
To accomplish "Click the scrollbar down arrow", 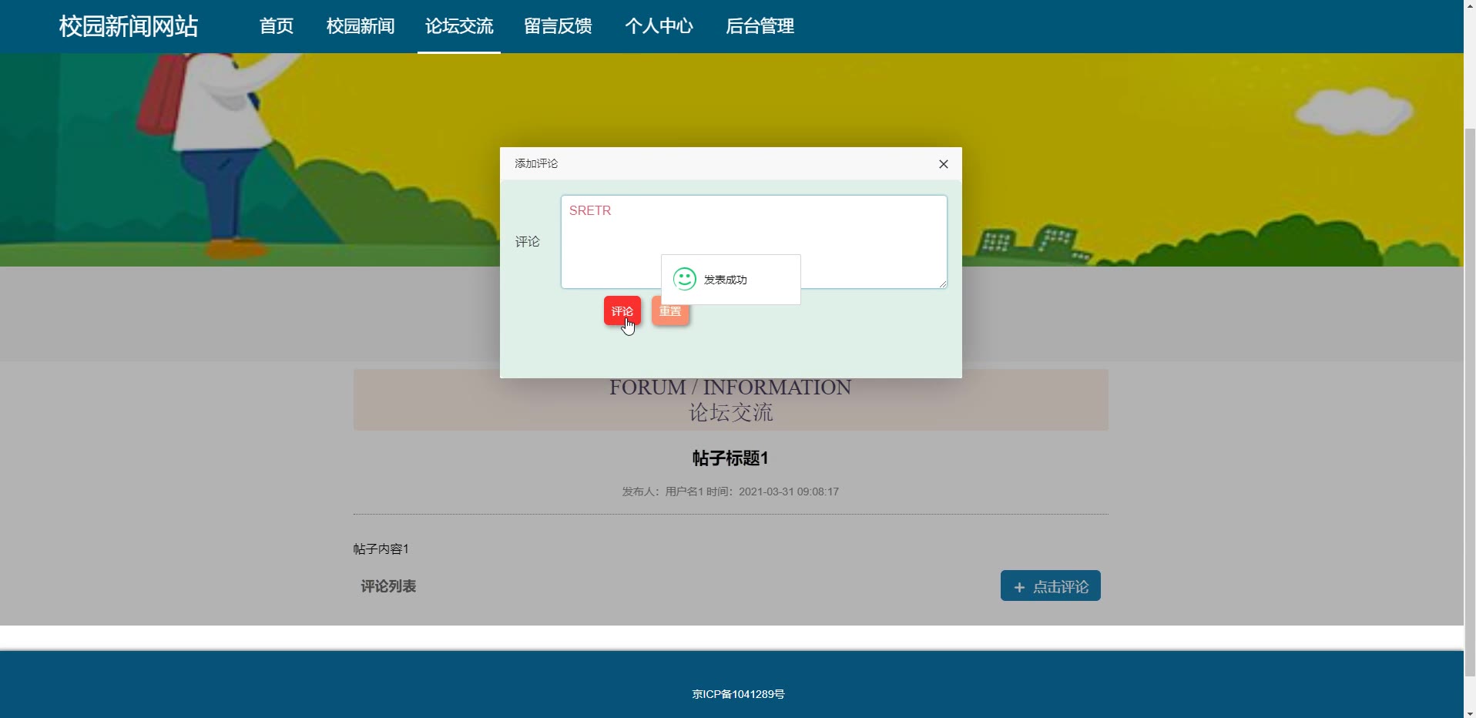I will [1469, 712].
